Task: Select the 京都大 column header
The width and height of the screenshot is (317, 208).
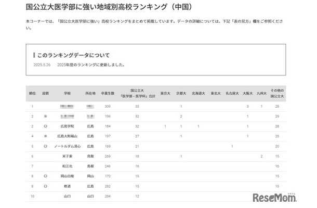Action: click(181, 94)
